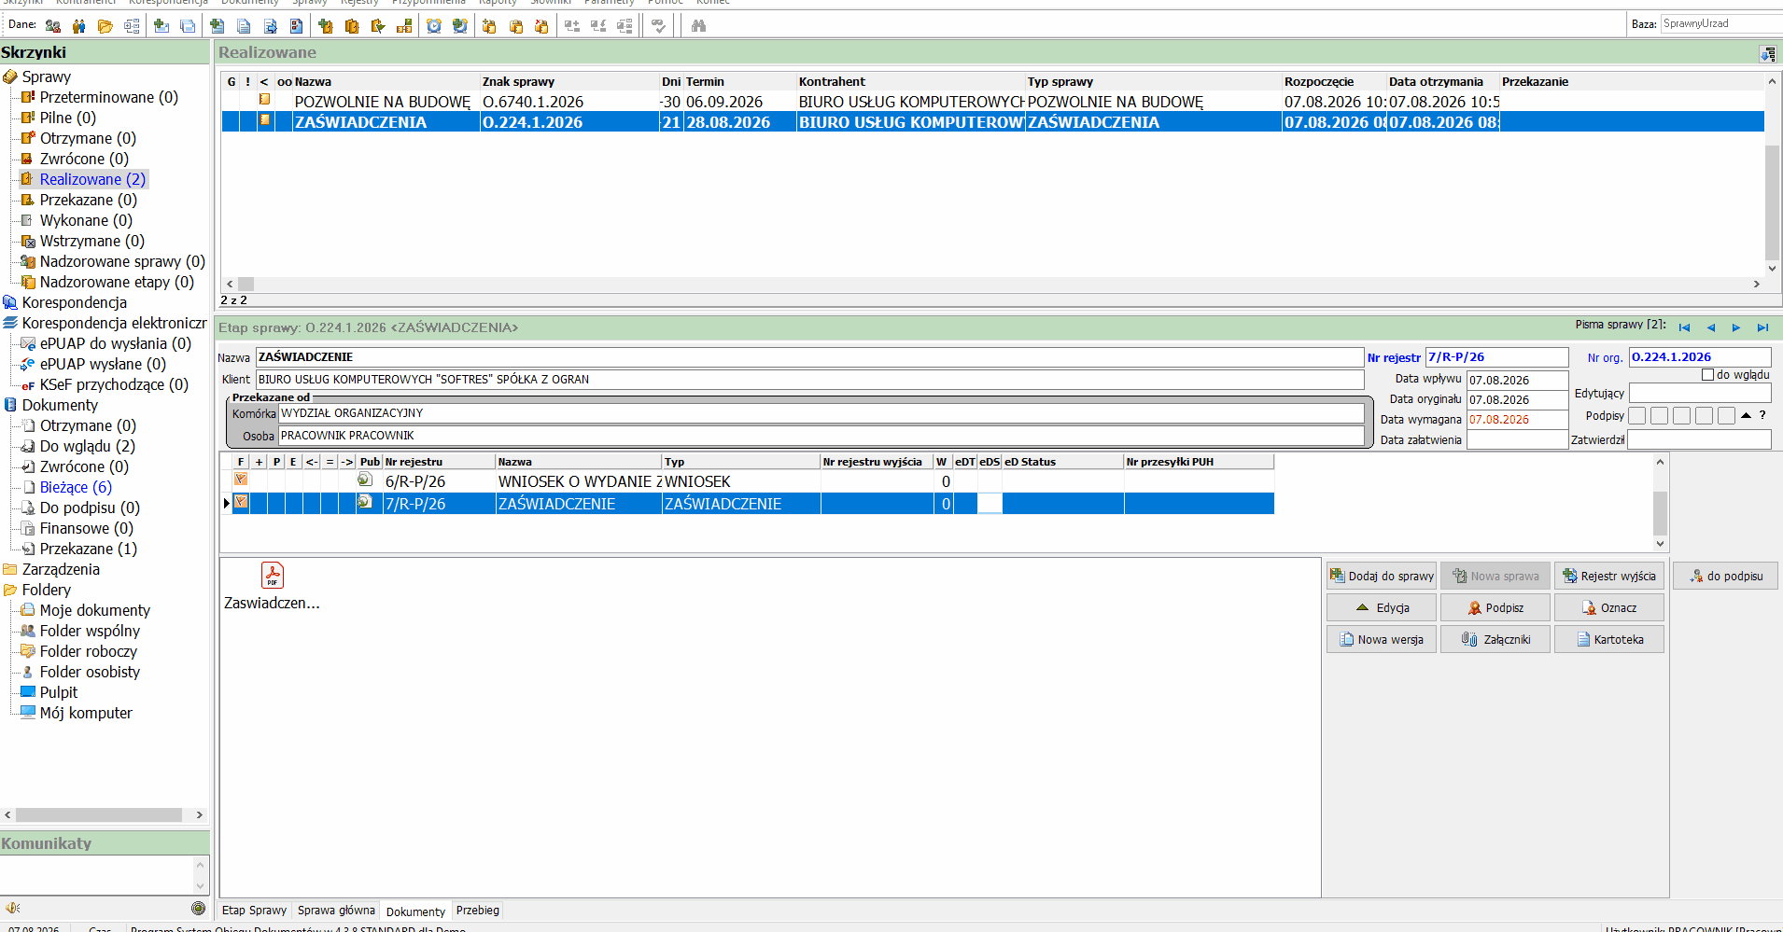
Task: Click the round icon at Komunikaty bottom right
Action: (x=198, y=908)
